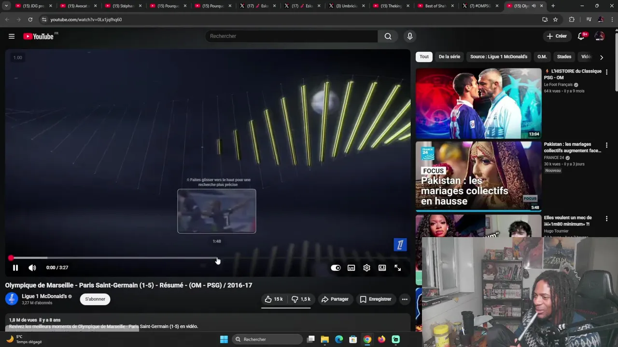This screenshot has height=347, width=618.
Task: Select the O.M. filter chip
Action: (x=542, y=57)
